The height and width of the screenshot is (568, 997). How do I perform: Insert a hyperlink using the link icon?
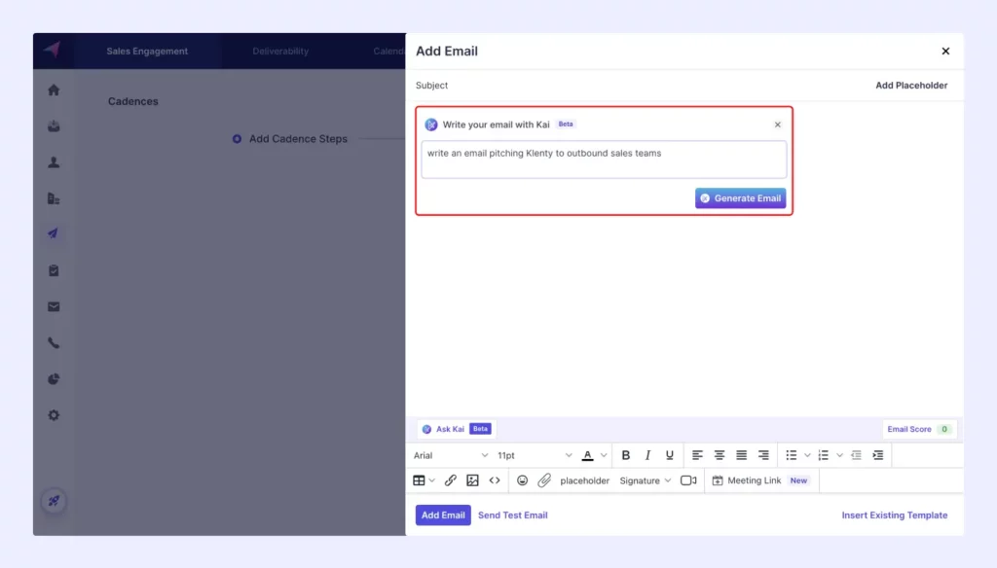point(450,480)
